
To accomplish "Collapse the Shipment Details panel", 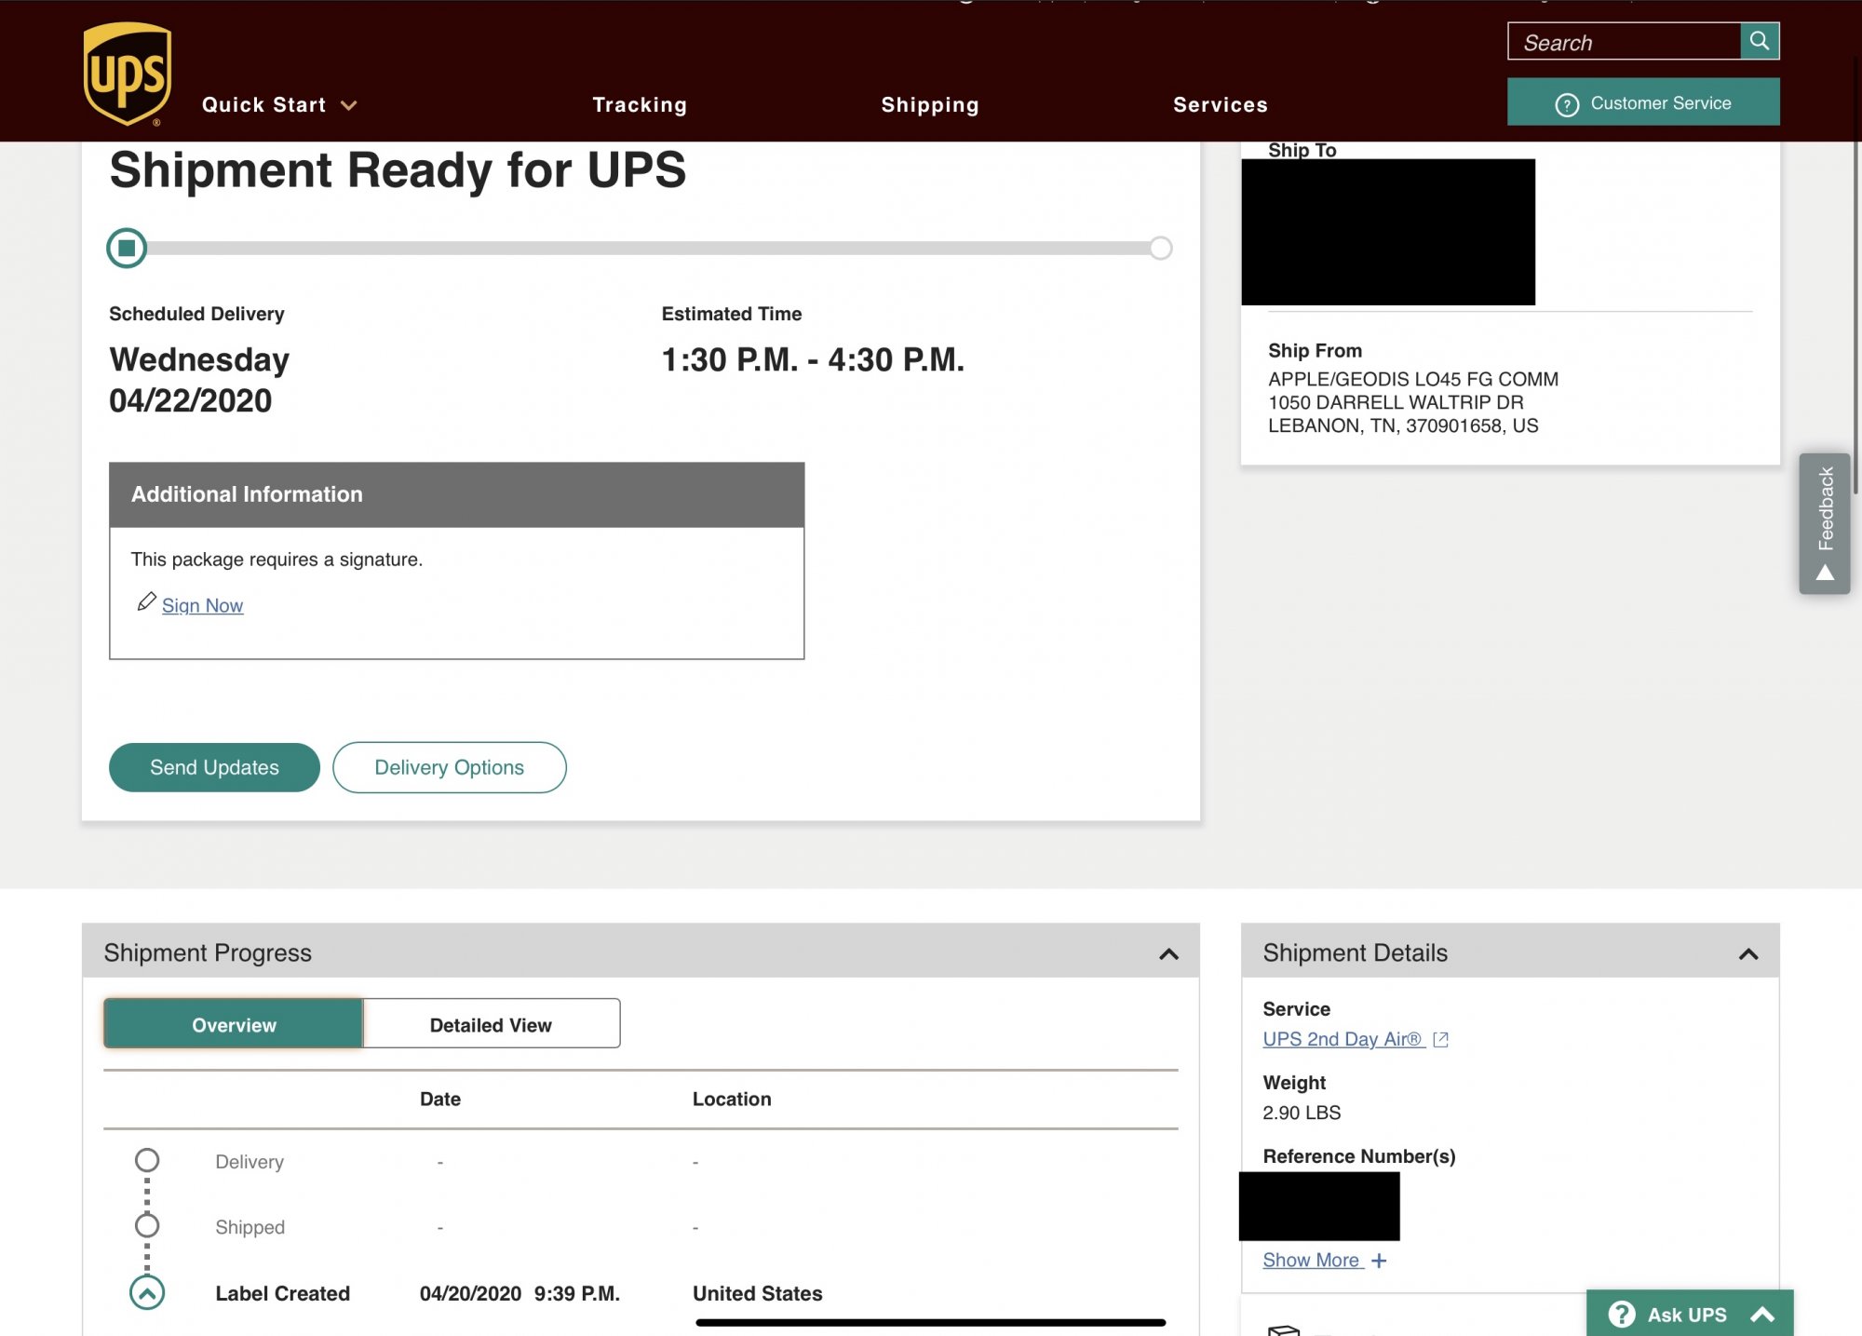I will (1747, 953).
